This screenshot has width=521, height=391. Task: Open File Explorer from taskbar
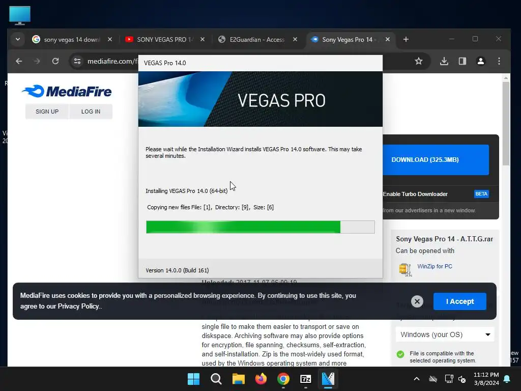click(238, 379)
